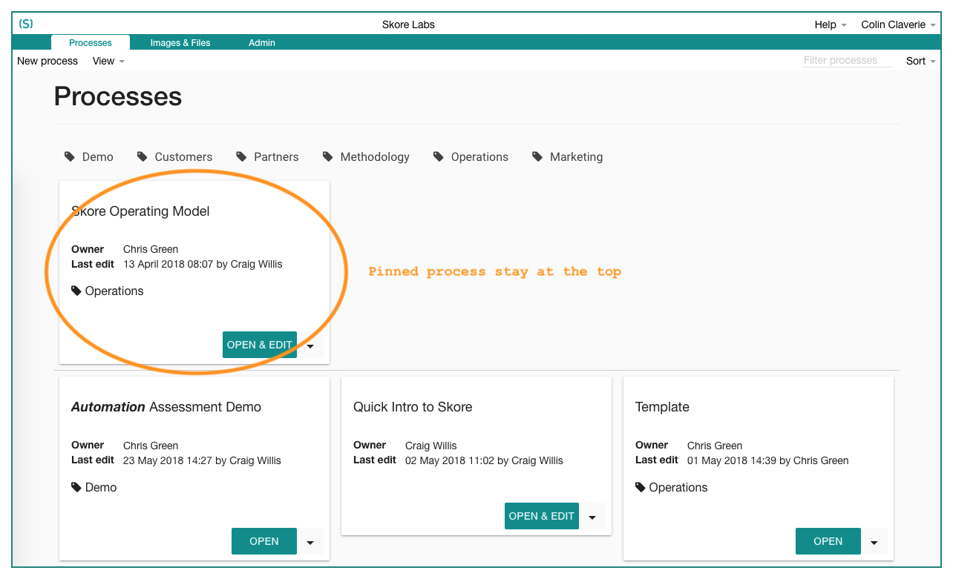Click last edit date '13 April 2018 08:07'
953x579 pixels.
pos(168,264)
